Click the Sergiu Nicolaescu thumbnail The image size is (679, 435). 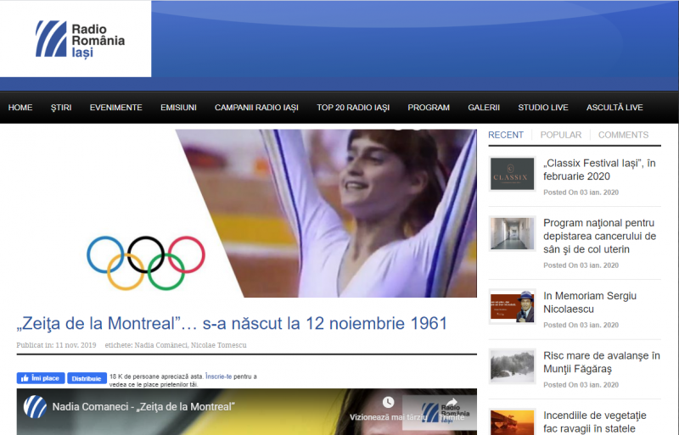(513, 306)
